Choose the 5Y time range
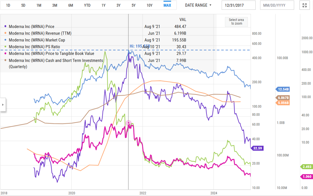The height and width of the screenshot is (196, 313). tap(133, 5)
